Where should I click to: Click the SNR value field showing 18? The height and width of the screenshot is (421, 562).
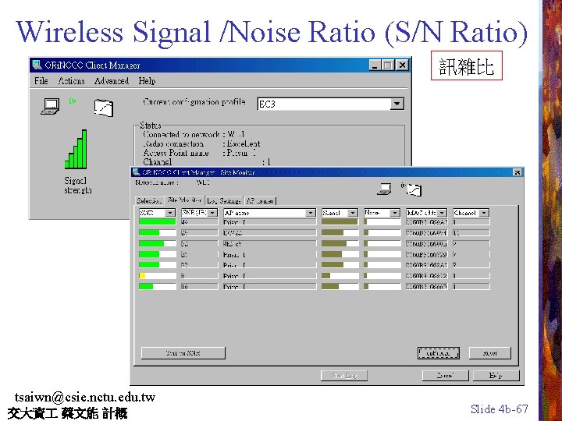[199, 286]
